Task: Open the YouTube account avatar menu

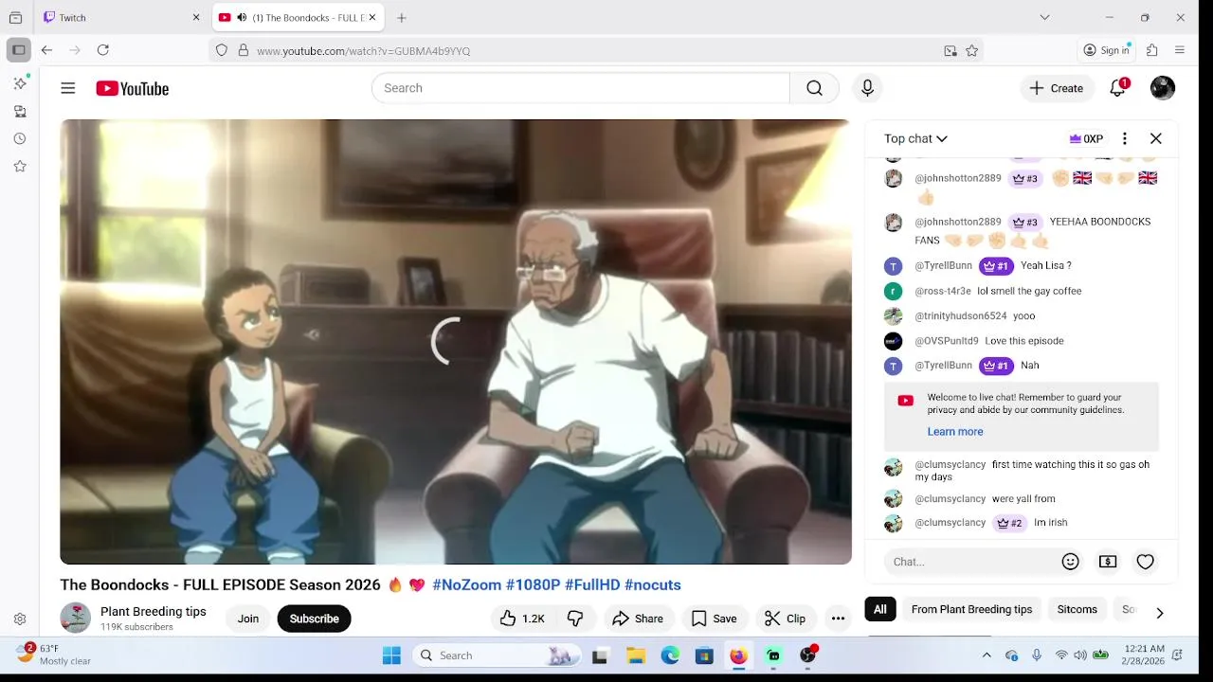Action: [x=1163, y=88]
